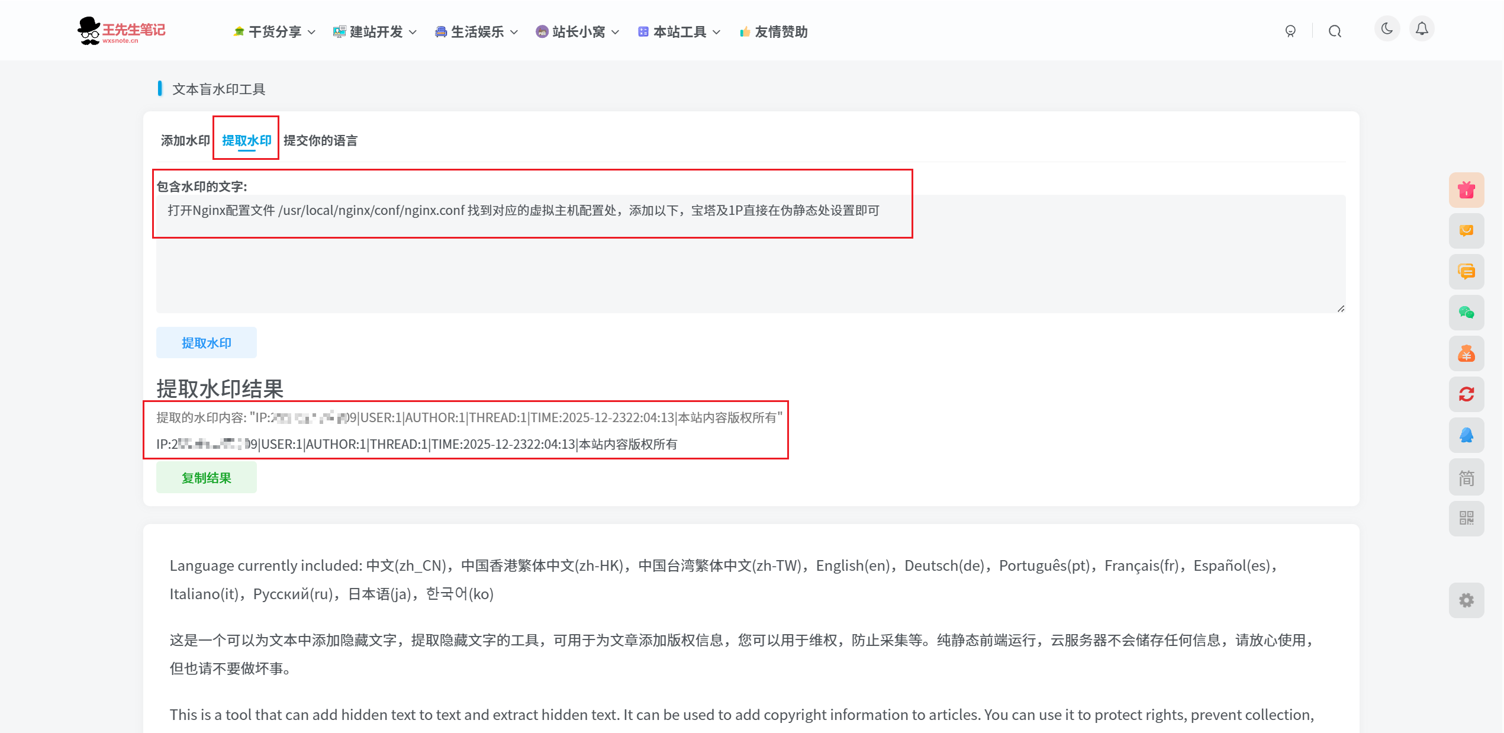Open the QQ penguin sidebar icon
This screenshot has height=733, width=1504.
point(1466,435)
